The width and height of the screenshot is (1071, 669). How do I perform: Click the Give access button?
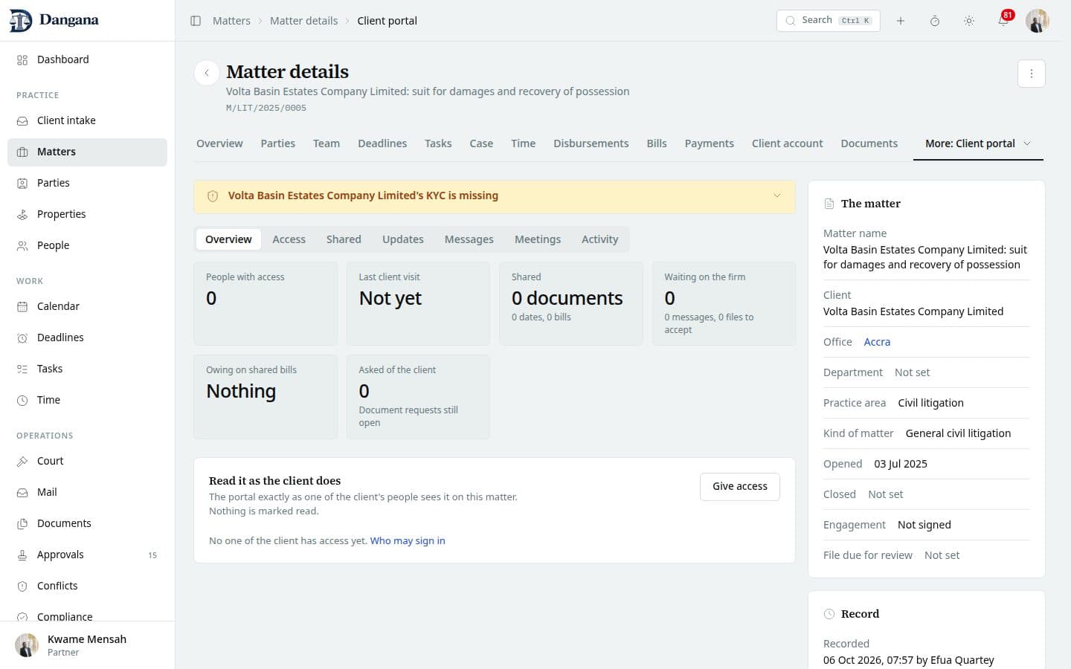click(x=740, y=486)
